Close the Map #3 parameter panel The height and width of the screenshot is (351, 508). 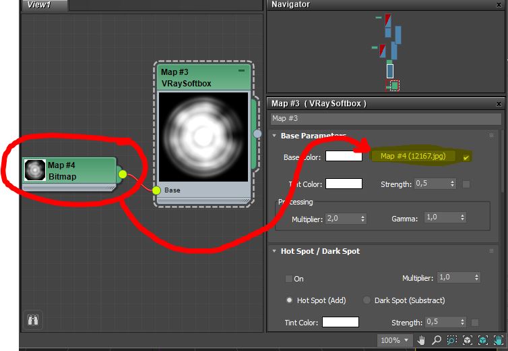(x=499, y=104)
